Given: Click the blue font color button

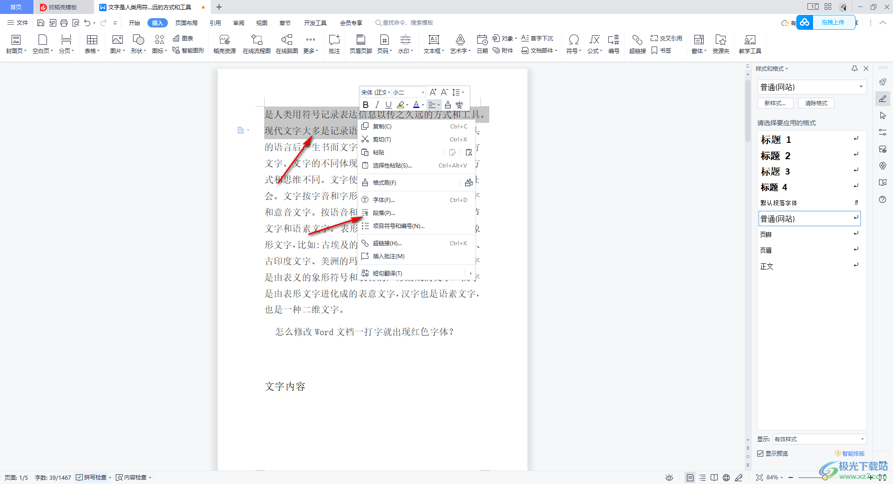Looking at the screenshot, I should [x=416, y=105].
